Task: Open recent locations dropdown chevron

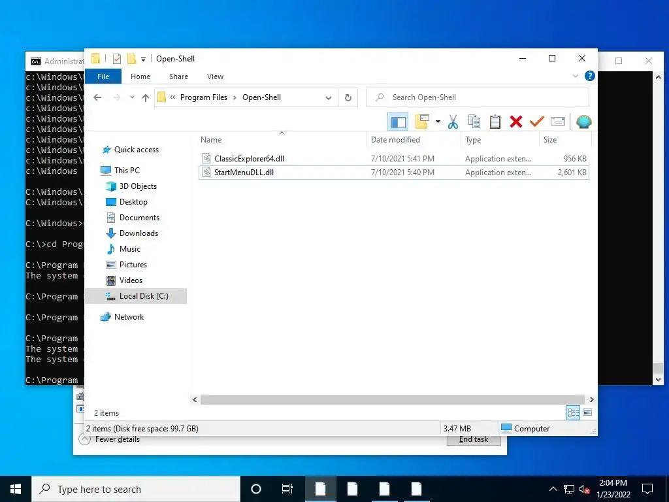Action: coord(132,98)
